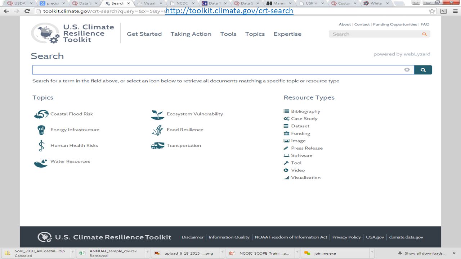This screenshot has height=259, width=461.
Task: Close the active Search browser tab
Action: point(129,3)
